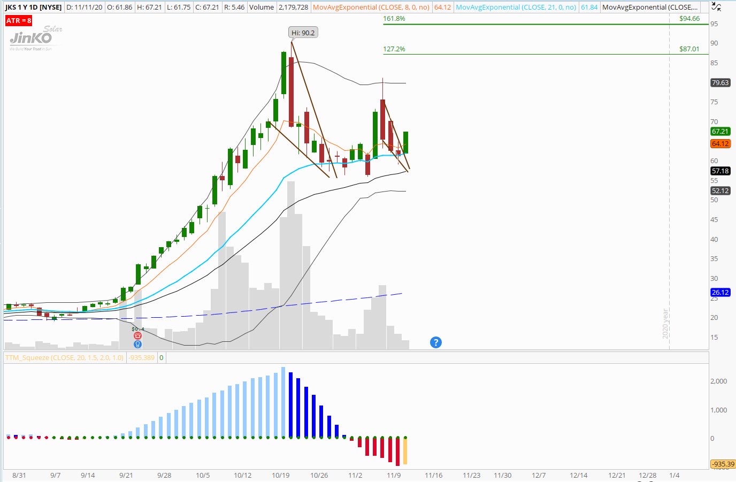Click the blue earnings lightbulb marker
736x482 pixels.
[x=137, y=344]
